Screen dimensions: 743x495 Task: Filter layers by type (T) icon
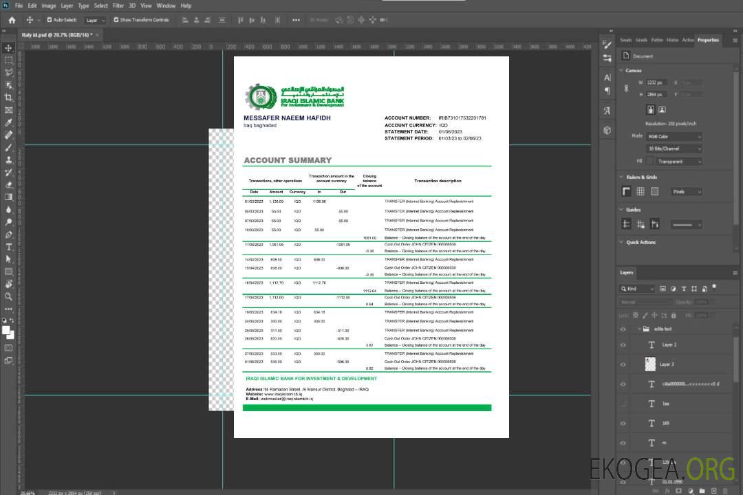[684, 289]
